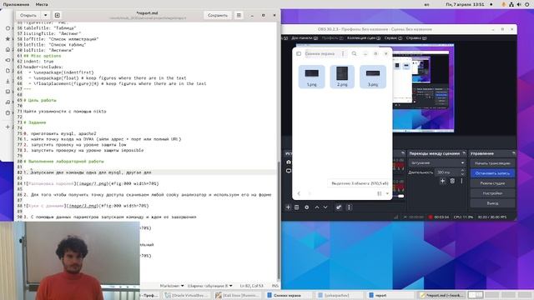This screenshot has width=534, height=300.
Task: Click the power icon in system tray
Action: [526, 4]
